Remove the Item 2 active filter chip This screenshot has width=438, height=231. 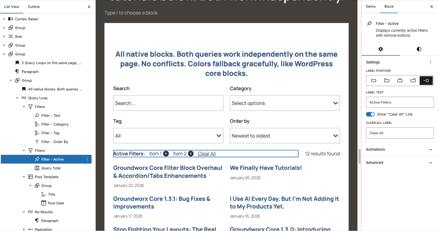pos(191,153)
